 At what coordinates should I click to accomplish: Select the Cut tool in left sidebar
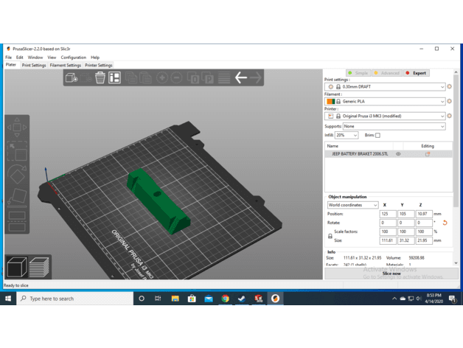tap(17, 221)
